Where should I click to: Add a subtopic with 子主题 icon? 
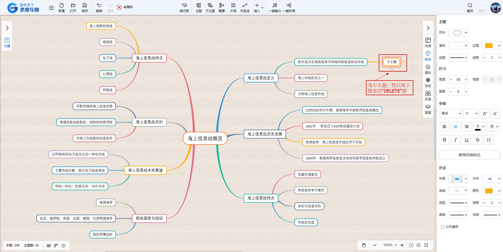210,7
